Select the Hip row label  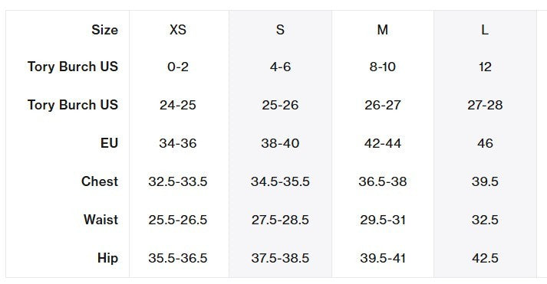108,258
